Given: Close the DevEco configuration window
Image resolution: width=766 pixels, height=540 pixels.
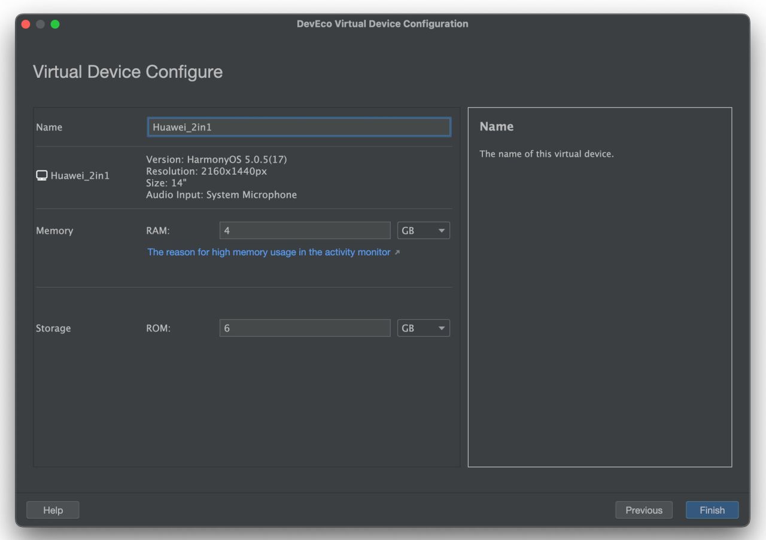Looking at the screenshot, I should [x=26, y=24].
